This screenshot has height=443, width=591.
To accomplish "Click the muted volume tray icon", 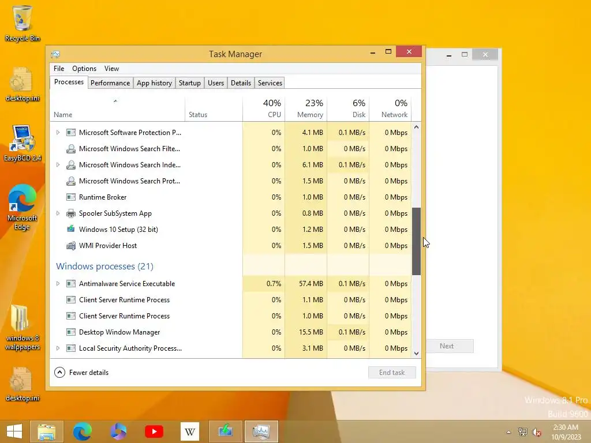I will point(536,432).
